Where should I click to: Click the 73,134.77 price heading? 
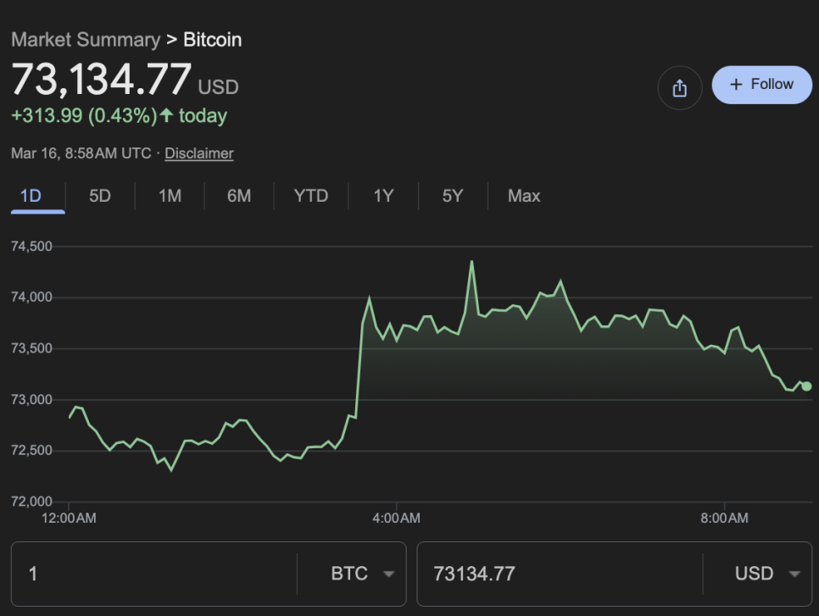[x=101, y=80]
